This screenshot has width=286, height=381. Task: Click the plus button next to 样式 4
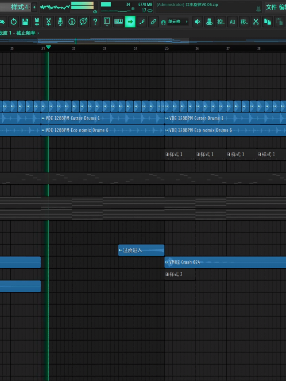click(34, 7)
